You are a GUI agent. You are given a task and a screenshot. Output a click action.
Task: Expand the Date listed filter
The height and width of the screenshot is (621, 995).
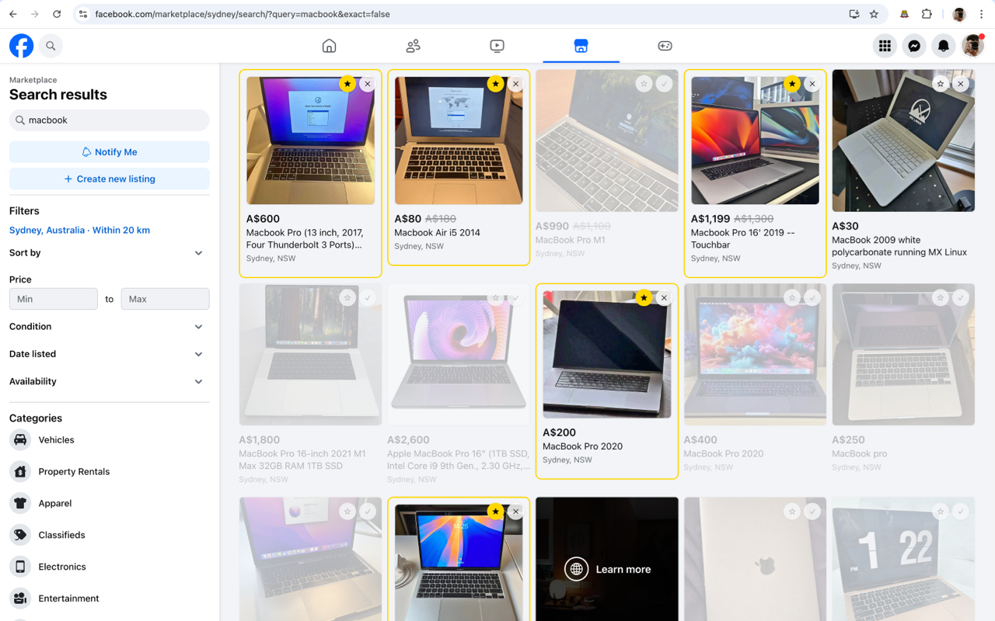(x=110, y=354)
